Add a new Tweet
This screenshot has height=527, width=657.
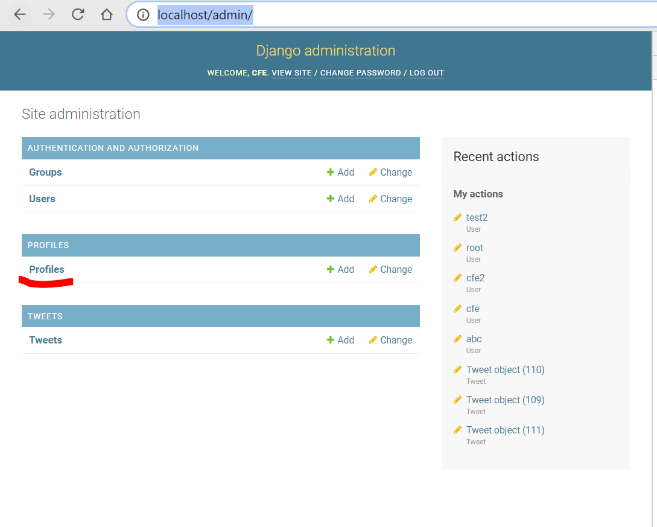(x=340, y=340)
